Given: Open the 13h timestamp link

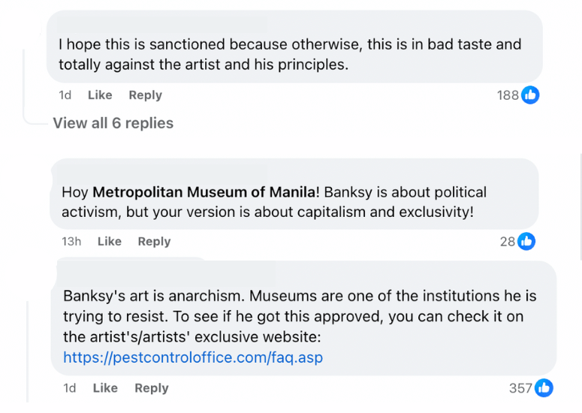Looking at the screenshot, I should (71, 241).
